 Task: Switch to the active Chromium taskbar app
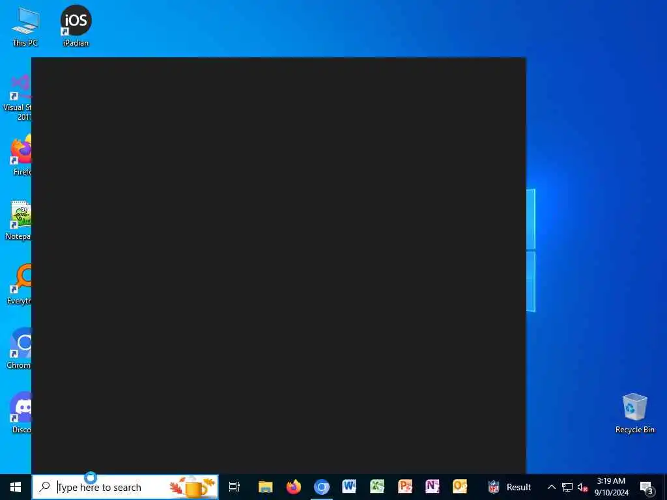click(322, 487)
